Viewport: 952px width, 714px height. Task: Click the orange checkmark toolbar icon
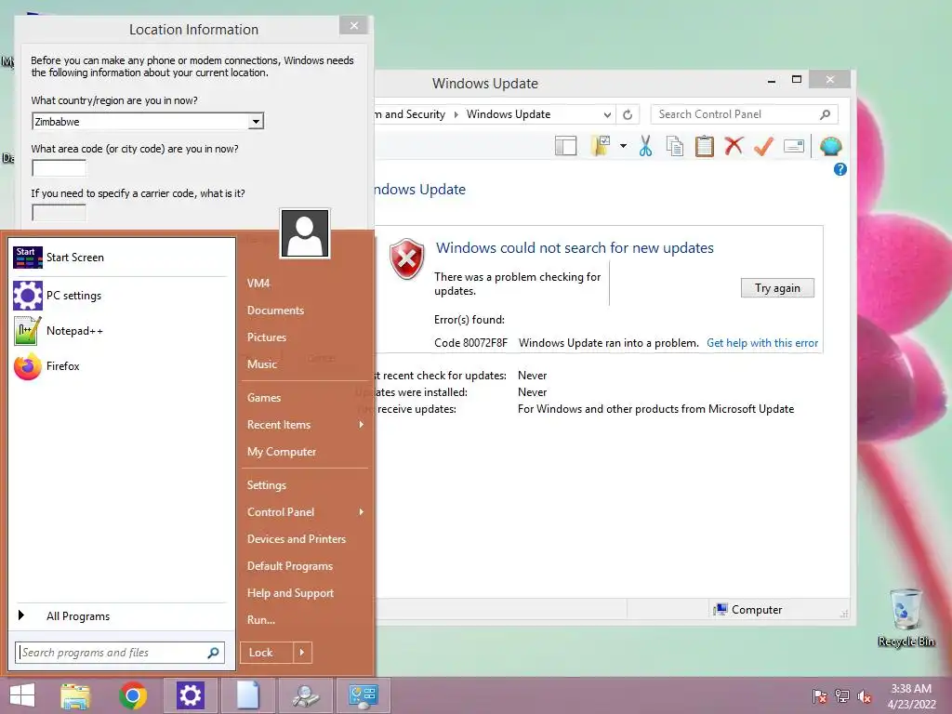pos(763,146)
